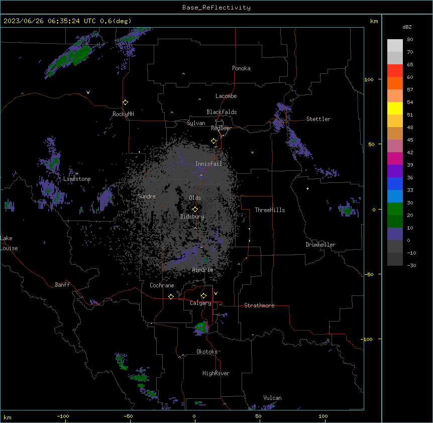Click the asterisk marker above Limestone label
This screenshot has width=433, height=423.
tap(77, 174)
